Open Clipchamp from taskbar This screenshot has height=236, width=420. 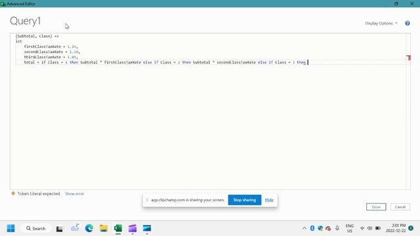133,228
